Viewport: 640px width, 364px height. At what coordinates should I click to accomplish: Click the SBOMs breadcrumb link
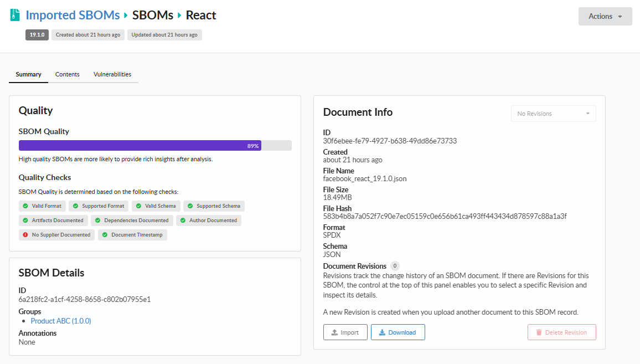coord(153,14)
